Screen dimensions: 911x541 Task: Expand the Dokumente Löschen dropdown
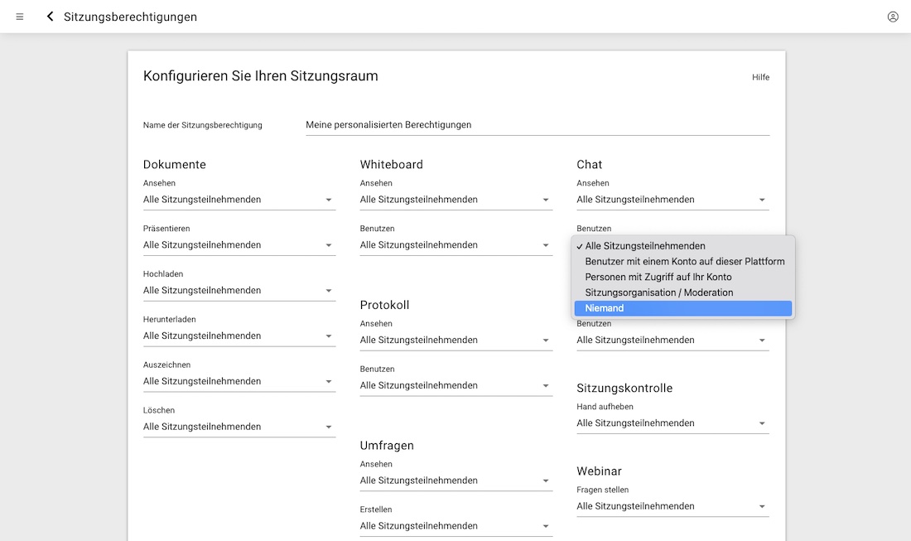click(239, 427)
